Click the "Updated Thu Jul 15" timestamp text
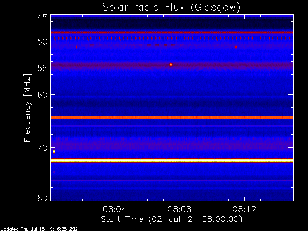The image size is (308, 231). pyautogui.click(x=40, y=229)
